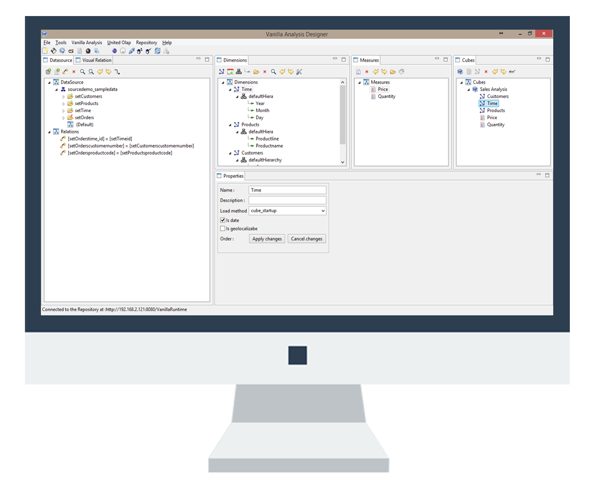Select the Month level in Dimensions tree
This screenshot has height=492, width=593.
(x=262, y=110)
